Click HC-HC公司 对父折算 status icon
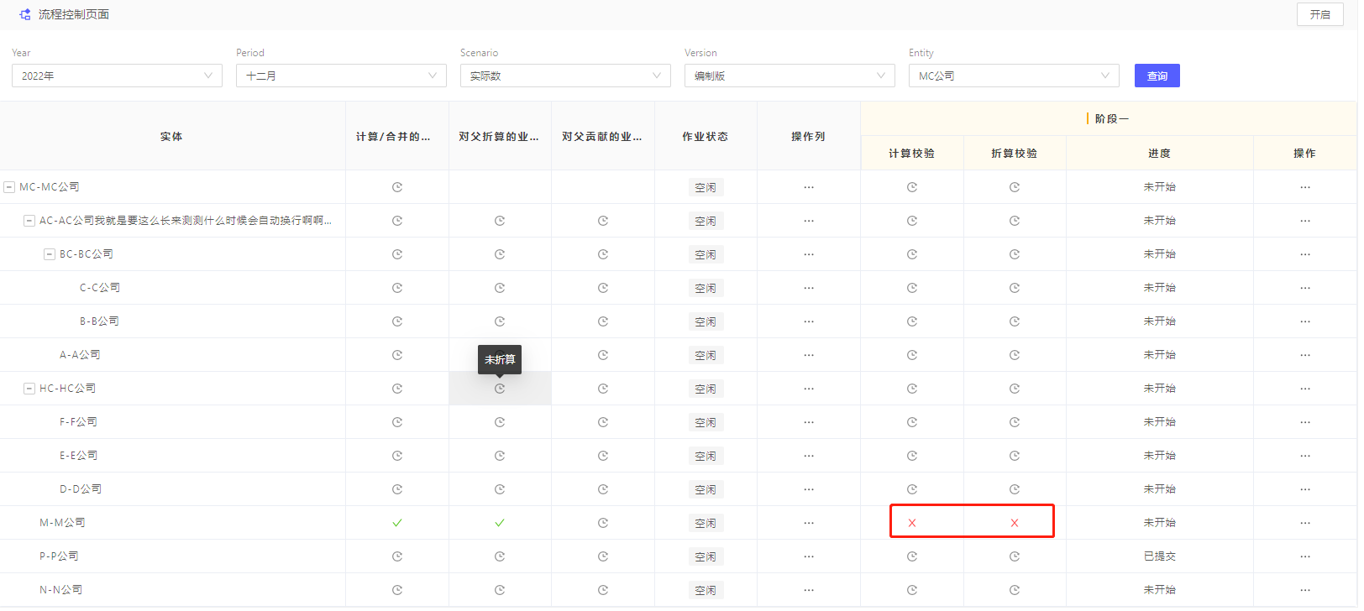The height and width of the screenshot is (611, 1364). click(500, 389)
